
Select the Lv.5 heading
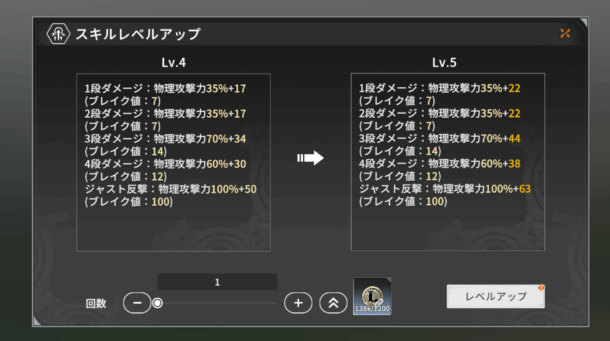(444, 62)
